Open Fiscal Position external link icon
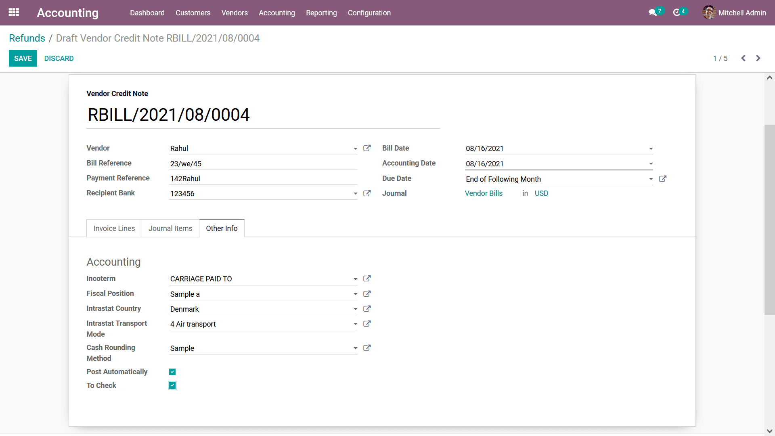Image resolution: width=775 pixels, height=436 pixels. coord(367,294)
